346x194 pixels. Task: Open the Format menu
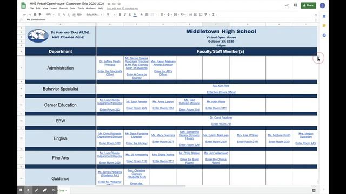63,8
